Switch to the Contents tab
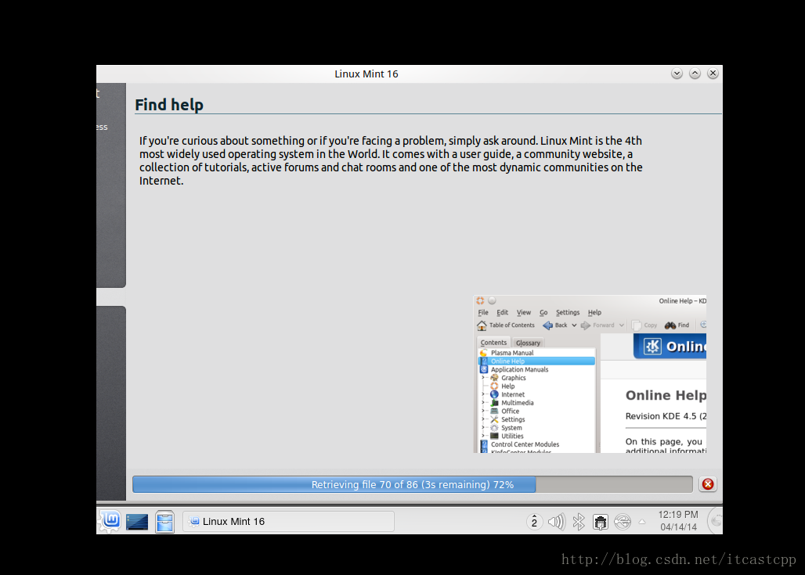 click(493, 343)
